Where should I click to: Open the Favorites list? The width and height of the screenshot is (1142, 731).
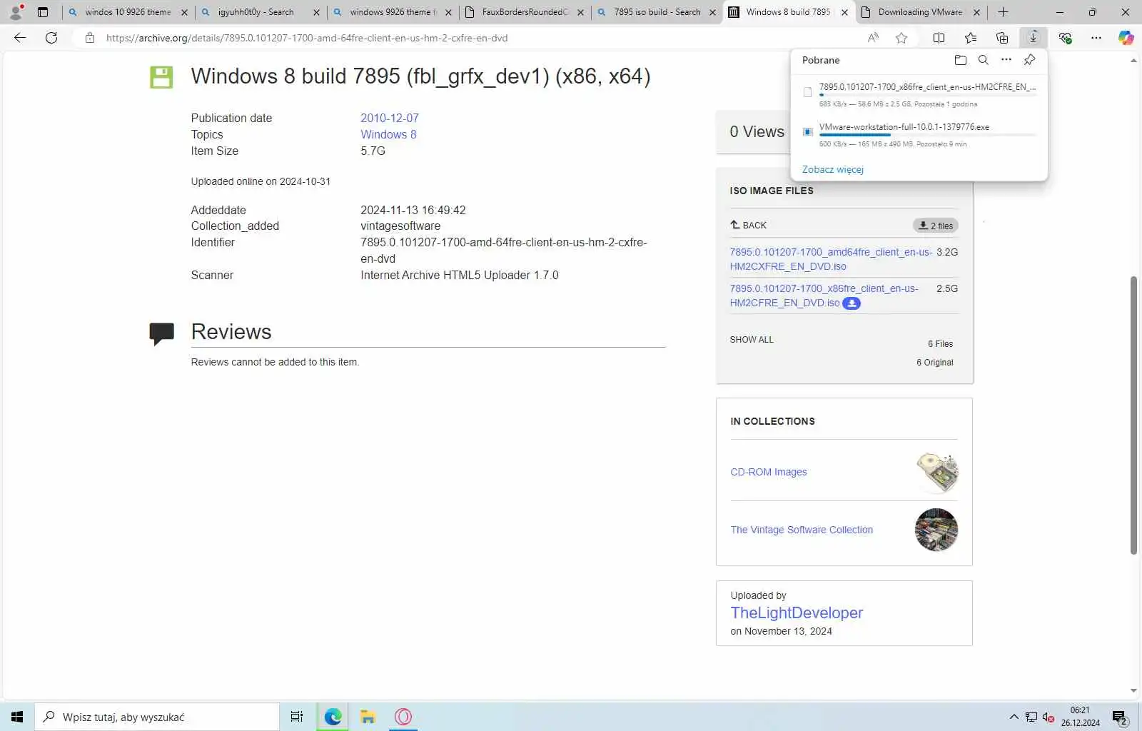click(971, 38)
